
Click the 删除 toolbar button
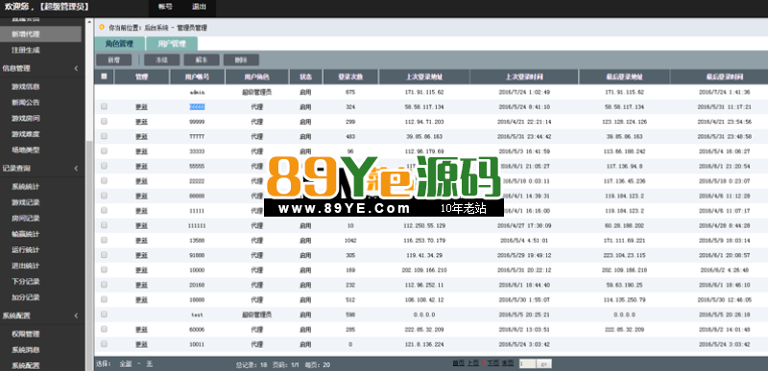241,59
